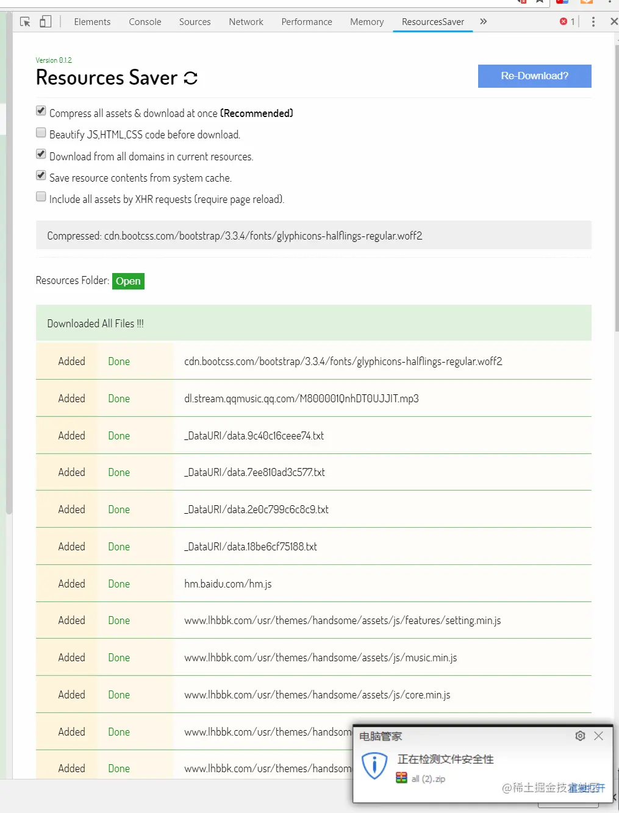Select data.2e0c799c6c8c9.txt entry
The width and height of the screenshot is (619, 813).
pyautogui.click(x=313, y=509)
